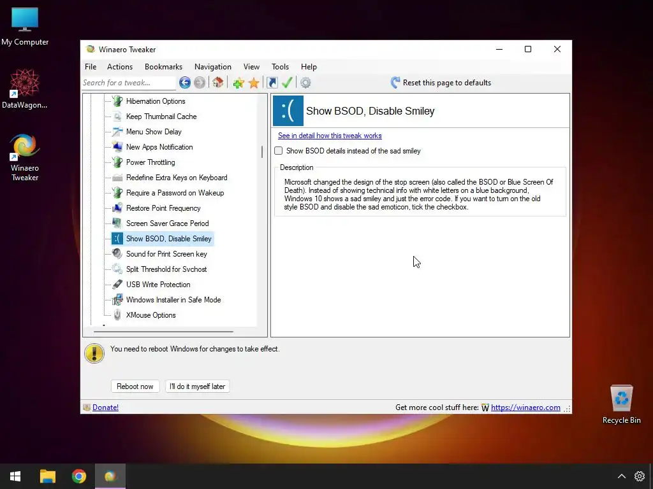Click the Keep Thumbnail Cache icon
653x489 pixels.
(x=117, y=117)
